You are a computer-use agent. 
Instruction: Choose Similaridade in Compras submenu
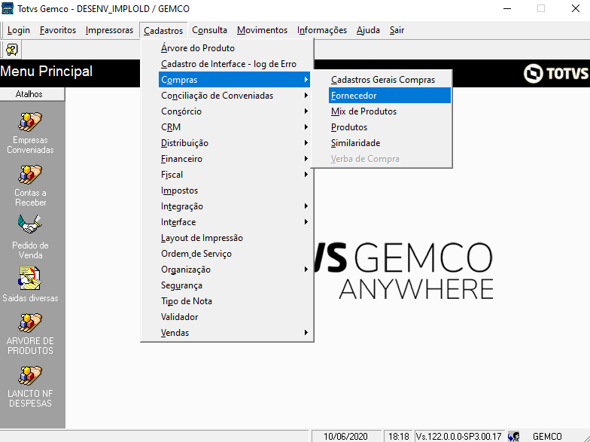[x=390, y=143]
